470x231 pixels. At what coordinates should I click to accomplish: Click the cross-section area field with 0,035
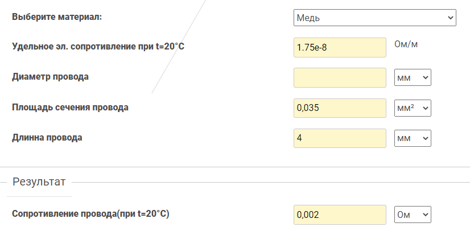pyautogui.click(x=340, y=108)
